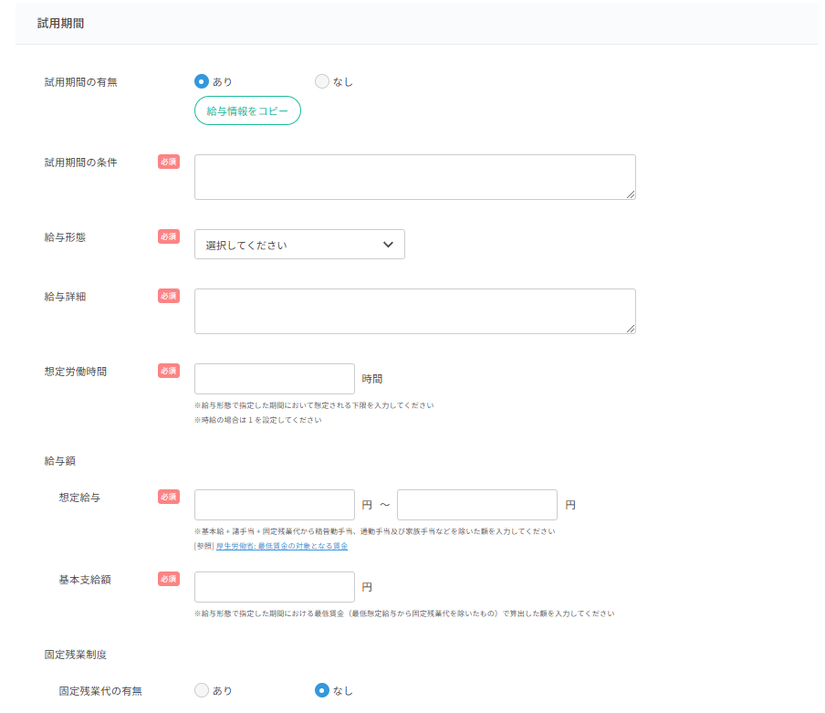The width and height of the screenshot is (825, 713).
Task: Click the 給与情報をコピー button
Action: pyautogui.click(x=247, y=110)
